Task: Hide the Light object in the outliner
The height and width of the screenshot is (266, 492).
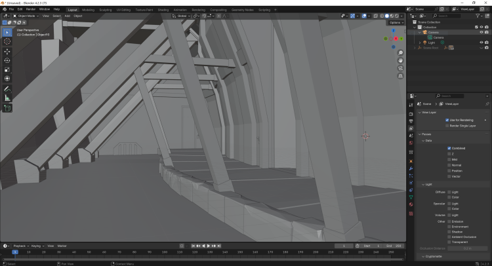Action: 482,43
